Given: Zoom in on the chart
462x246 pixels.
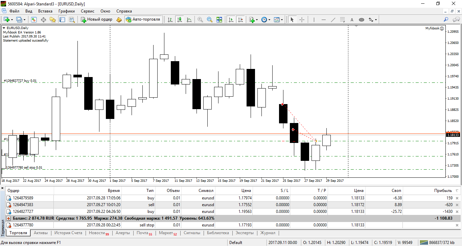Looking at the screenshot, I should click(200, 20).
